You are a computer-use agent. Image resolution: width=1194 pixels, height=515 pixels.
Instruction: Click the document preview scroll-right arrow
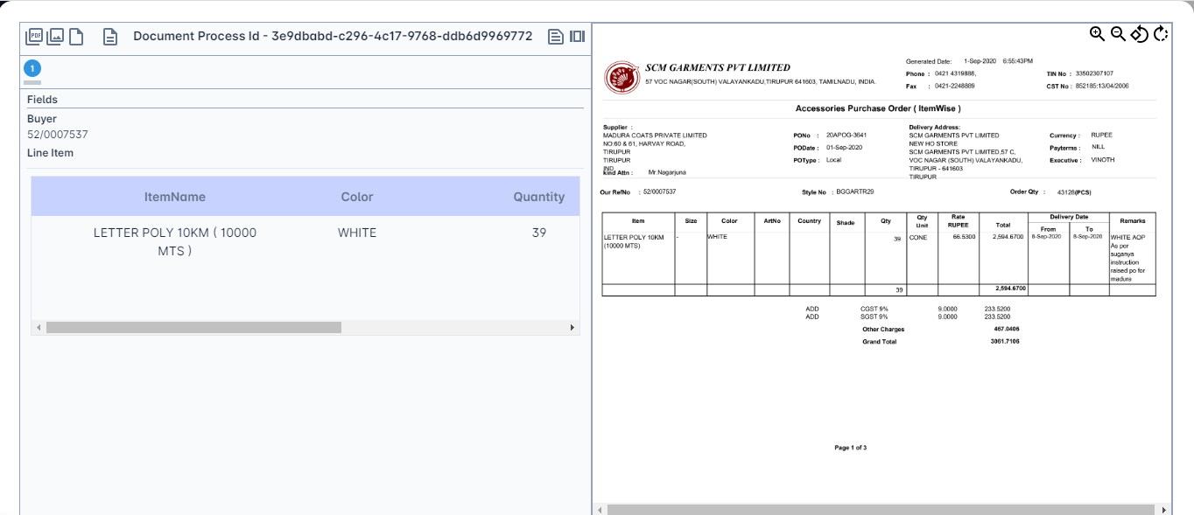click(1164, 510)
